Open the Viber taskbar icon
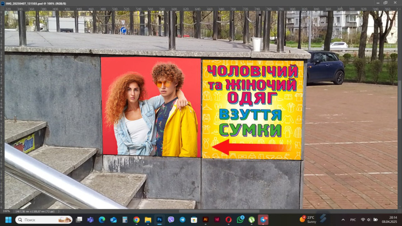 (x=171, y=220)
